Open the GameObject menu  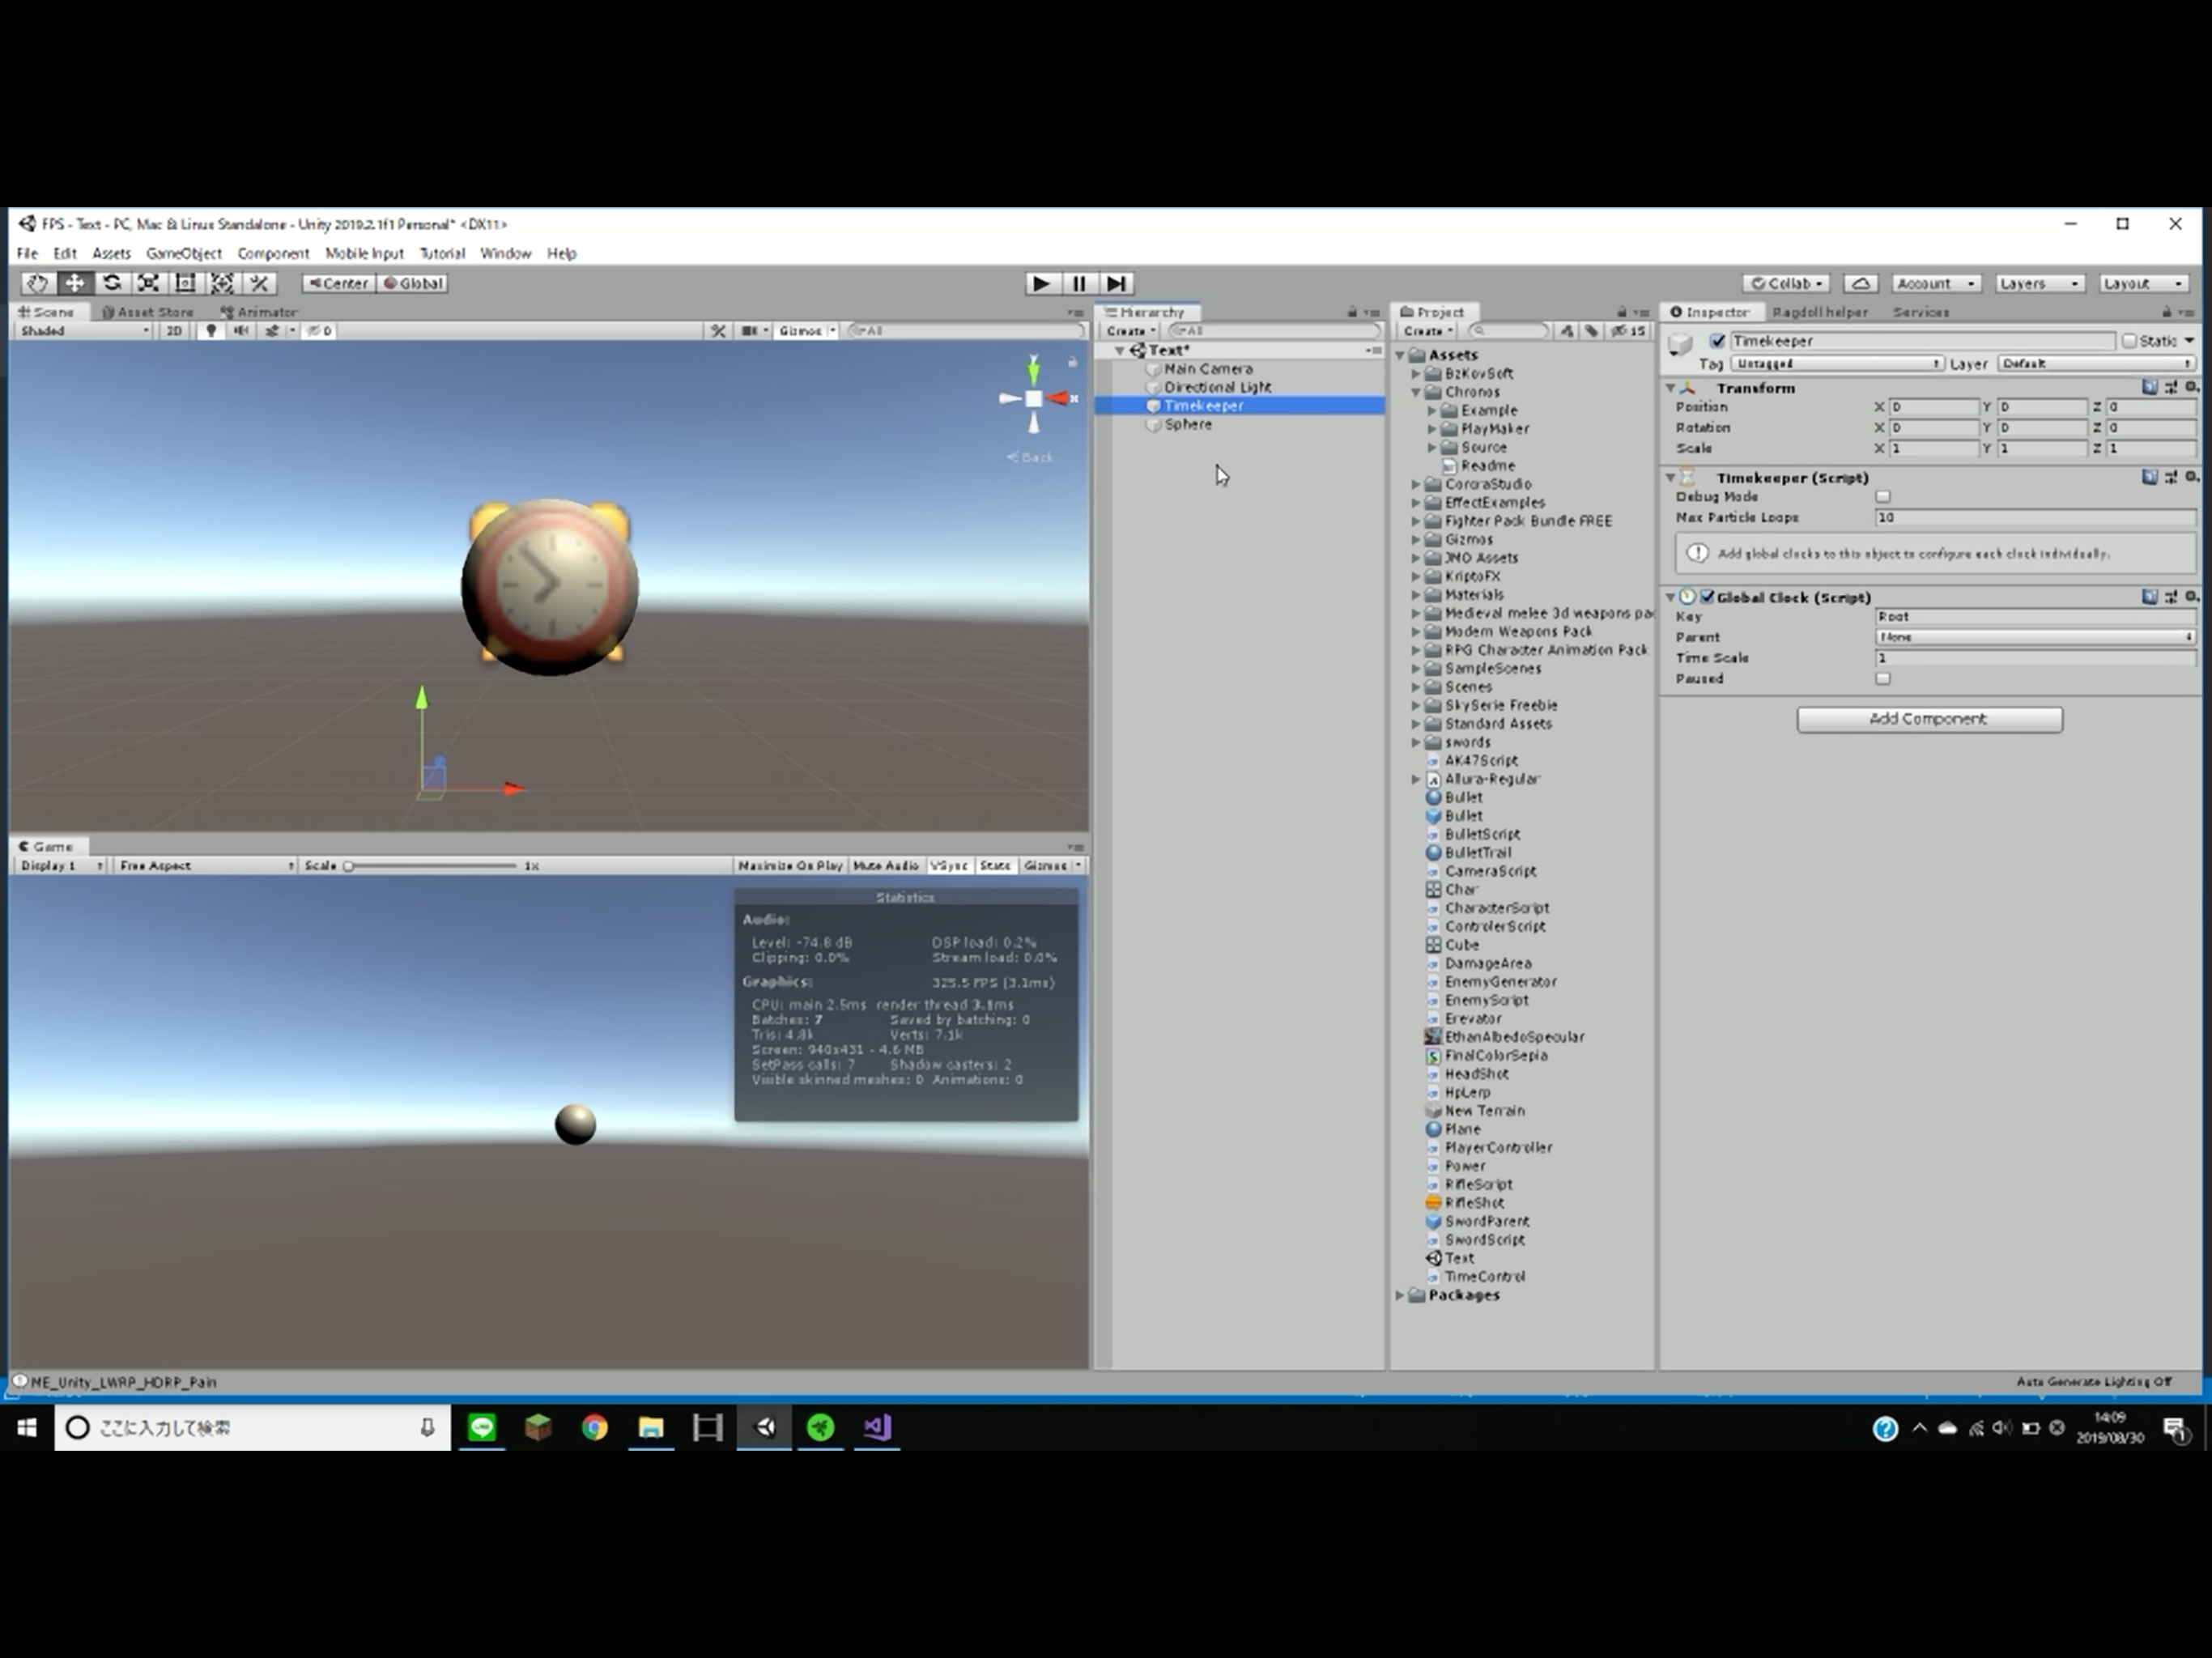[x=183, y=254]
